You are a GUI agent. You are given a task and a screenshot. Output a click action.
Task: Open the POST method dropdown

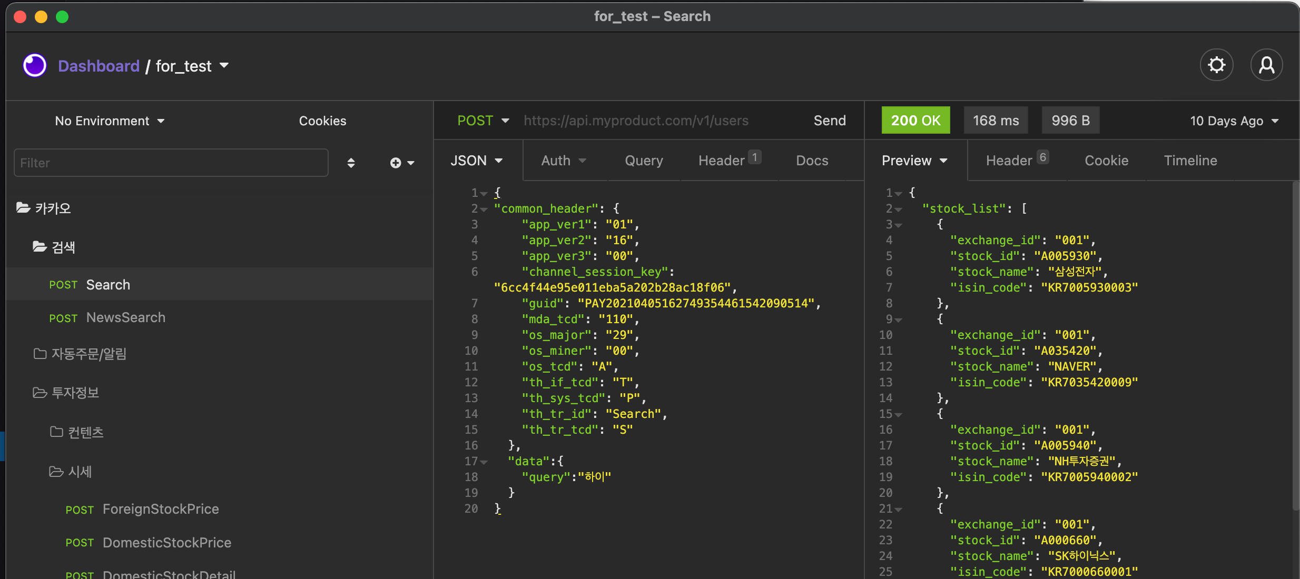pos(482,121)
